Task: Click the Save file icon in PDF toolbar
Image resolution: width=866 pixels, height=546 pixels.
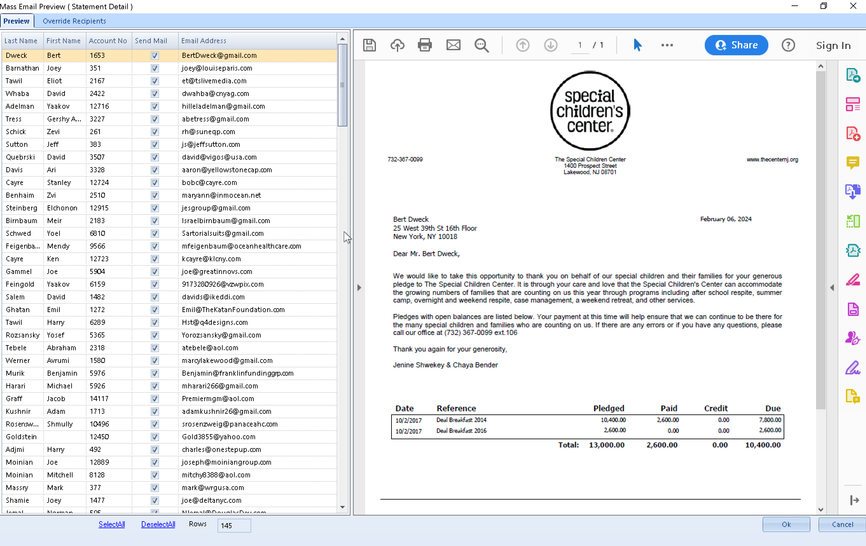Action: tap(369, 45)
